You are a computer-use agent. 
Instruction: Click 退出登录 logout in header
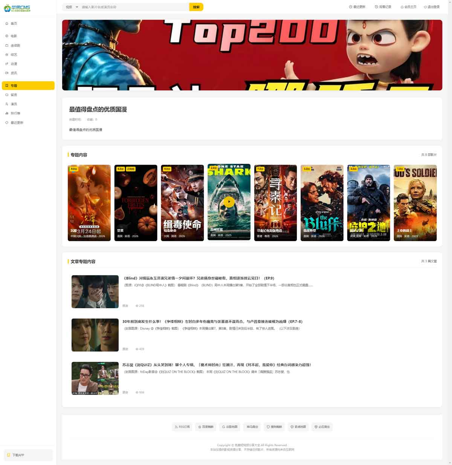[x=432, y=7]
